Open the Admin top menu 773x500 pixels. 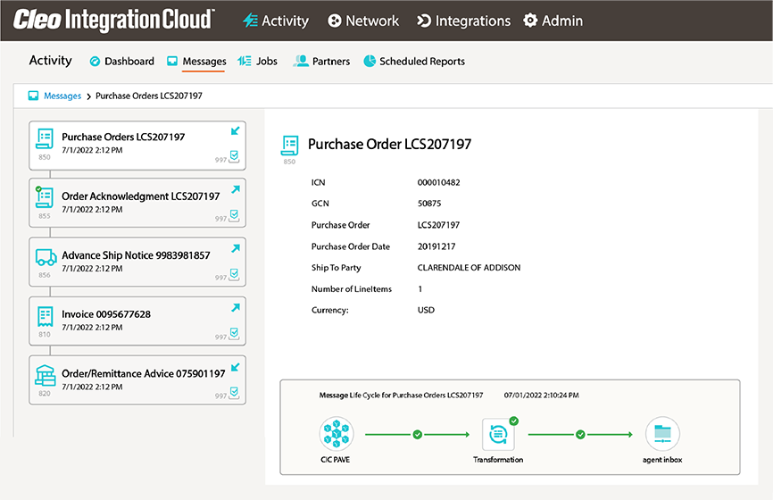(553, 21)
